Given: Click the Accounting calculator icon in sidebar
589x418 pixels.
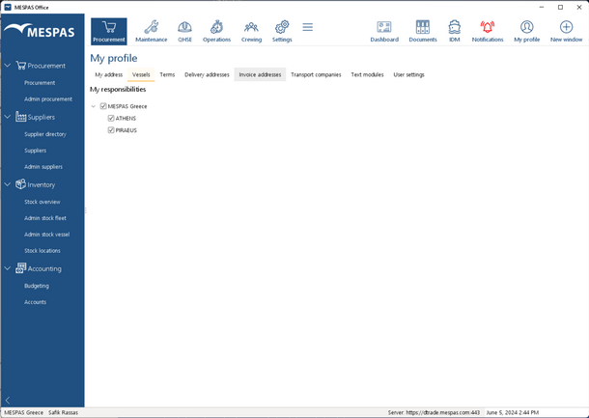Looking at the screenshot, I should pos(20,268).
